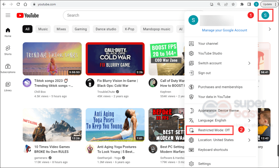Click the Chrome Update button
This screenshot has height=168, width=279.
pyautogui.click(x=268, y=4)
